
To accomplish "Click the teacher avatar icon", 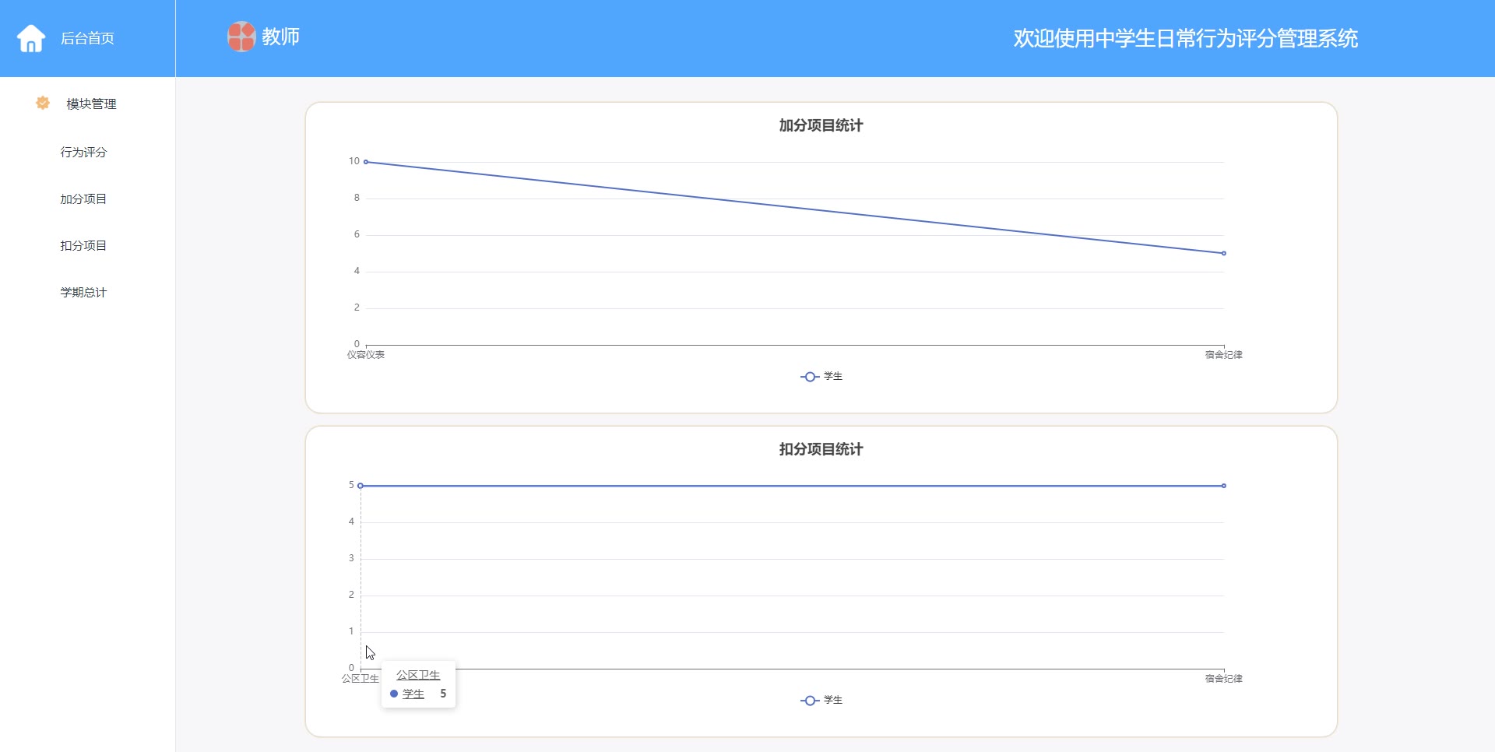I will tap(241, 37).
